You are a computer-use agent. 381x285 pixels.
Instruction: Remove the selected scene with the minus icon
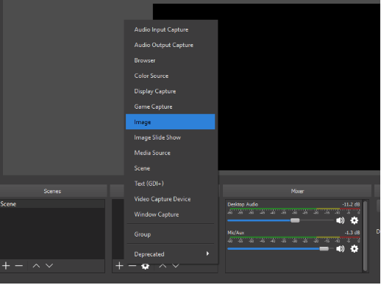click(x=19, y=266)
